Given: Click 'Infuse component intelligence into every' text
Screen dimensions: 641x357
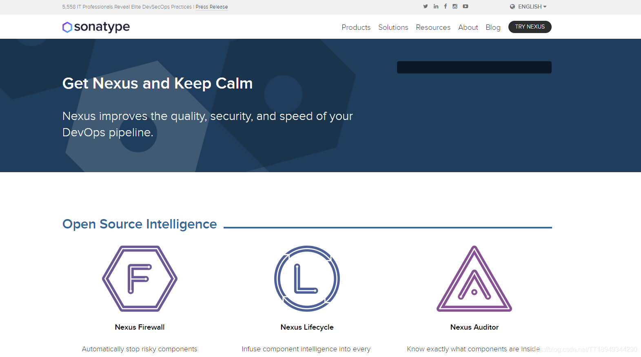Looking at the screenshot, I should (306, 349).
